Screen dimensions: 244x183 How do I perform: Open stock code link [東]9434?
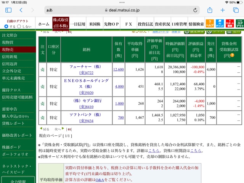(87, 121)
